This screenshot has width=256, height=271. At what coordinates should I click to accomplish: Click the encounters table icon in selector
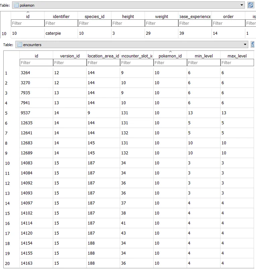[20, 44]
